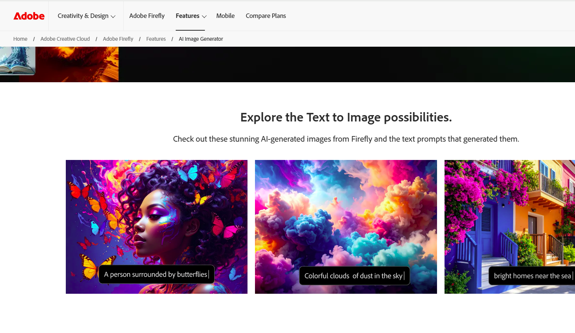Click the 'Colorful clouds of dust' prompt box

coord(354,276)
